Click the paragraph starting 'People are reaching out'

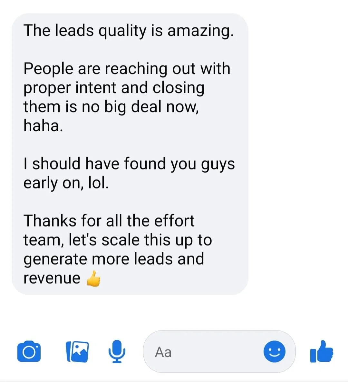point(127,97)
